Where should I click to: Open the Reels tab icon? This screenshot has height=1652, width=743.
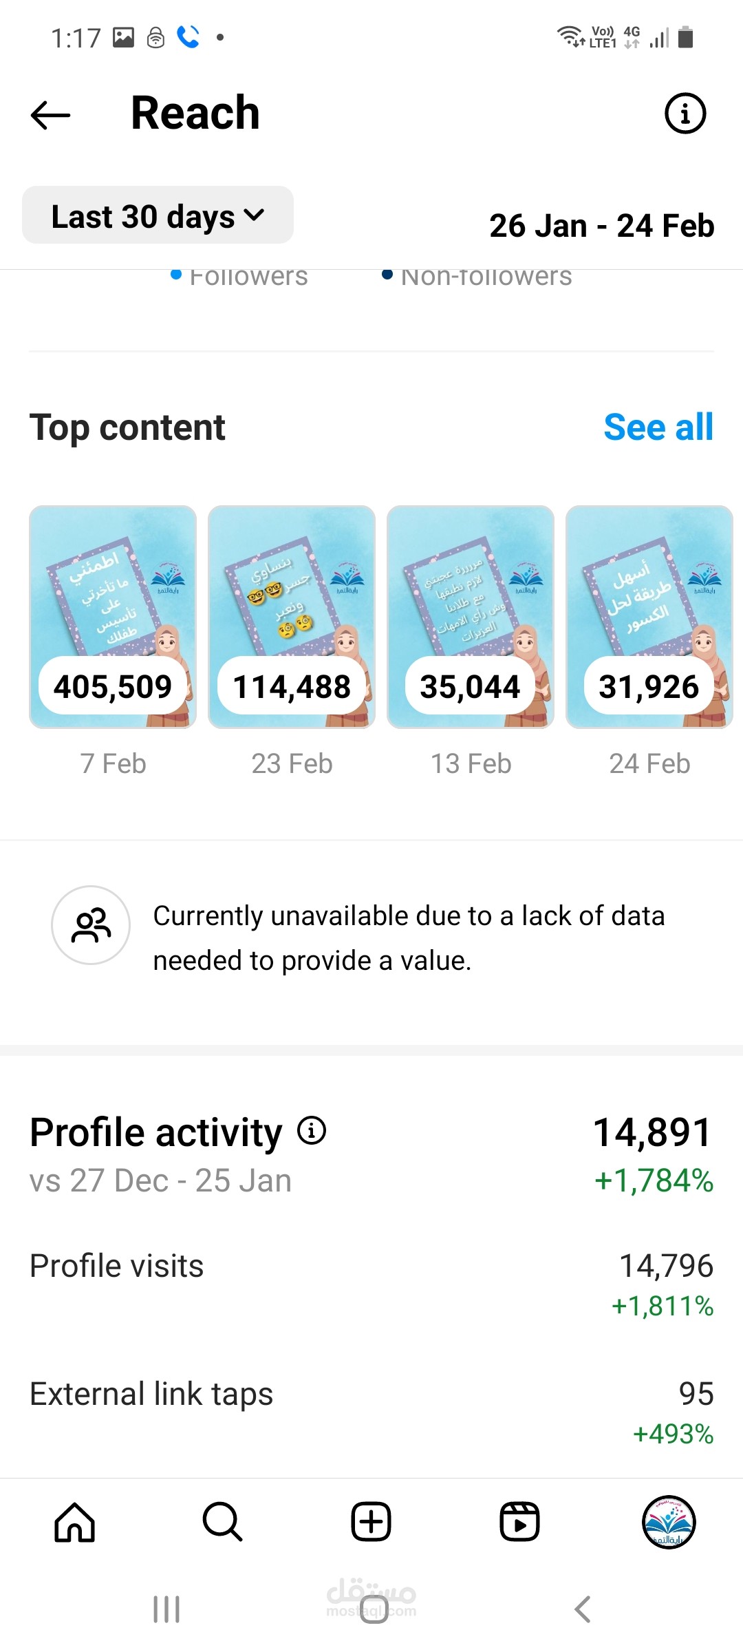[519, 1521]
